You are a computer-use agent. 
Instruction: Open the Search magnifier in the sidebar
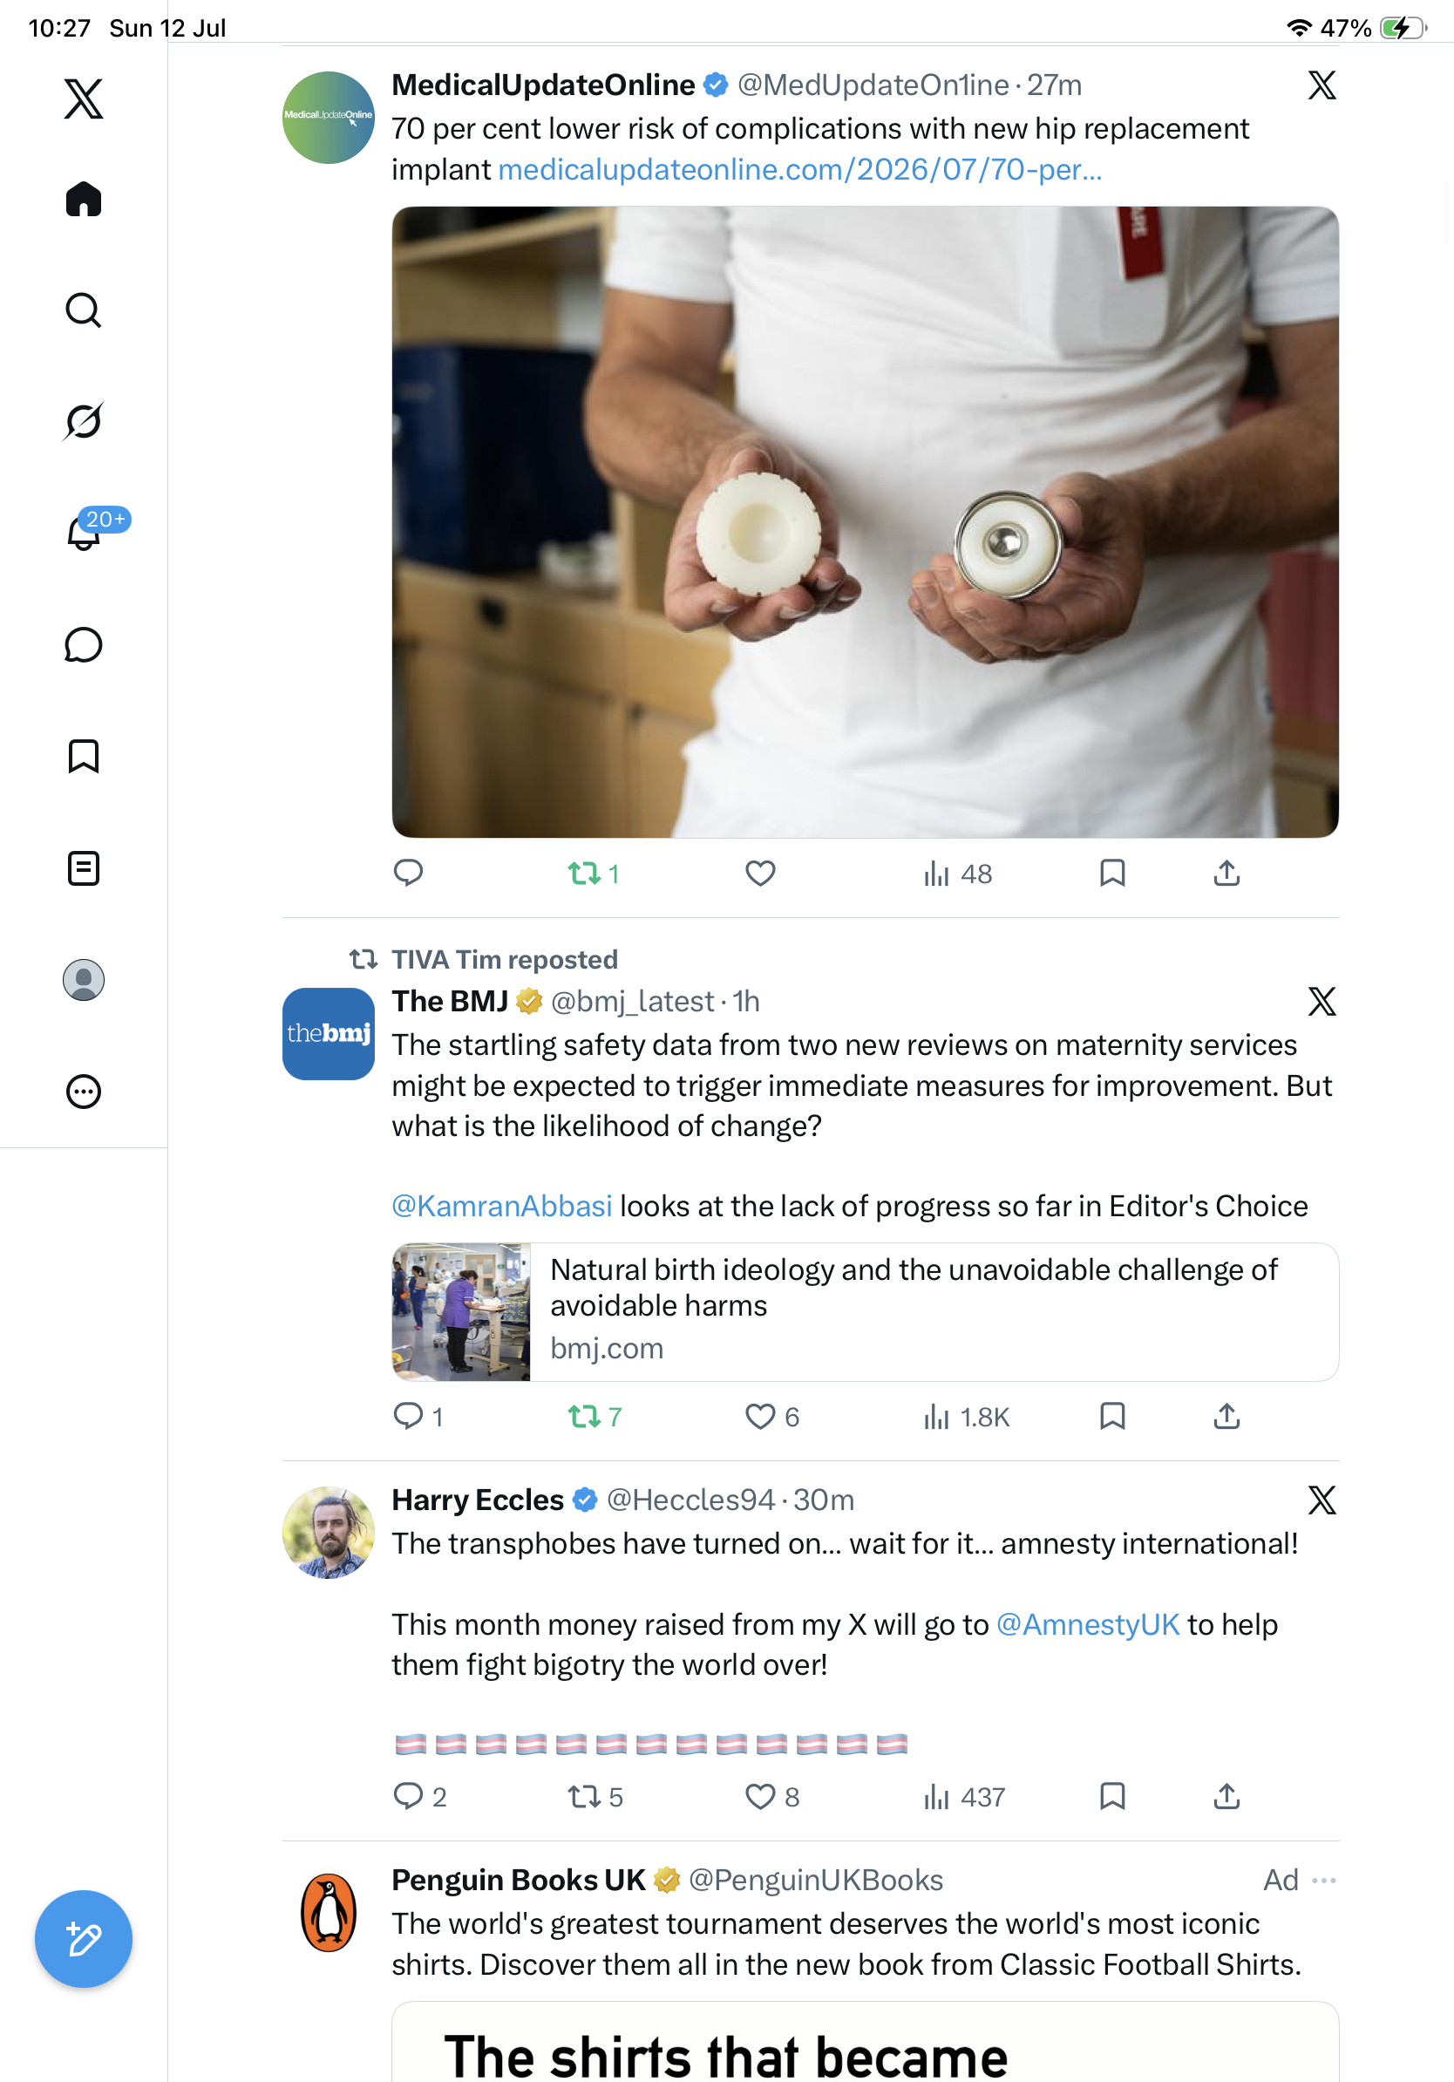[x=84, y=310]
